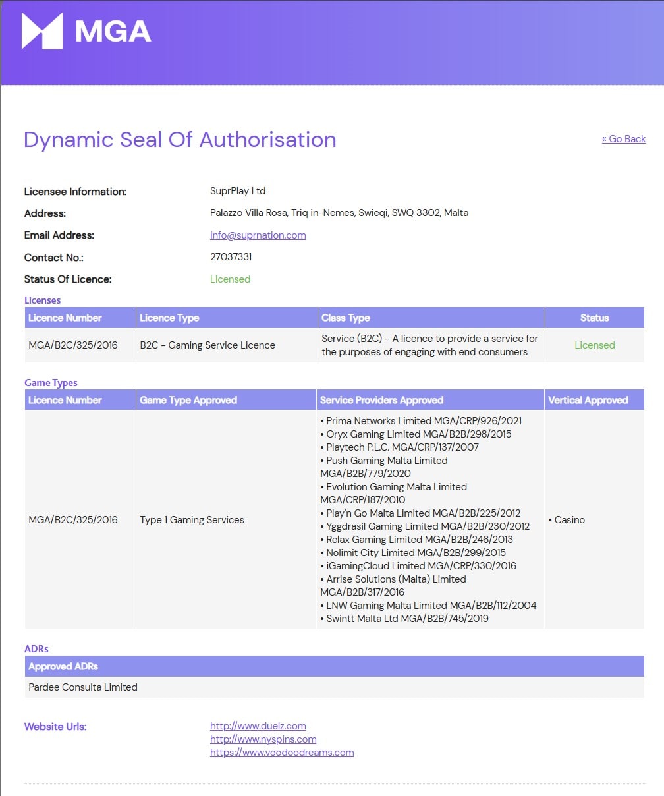The height and width of the screenshot is (796, 664).
Task: Click the LNW Gaming Malta Limited entry
Action: pyautogui.click(x=428, y=605)
